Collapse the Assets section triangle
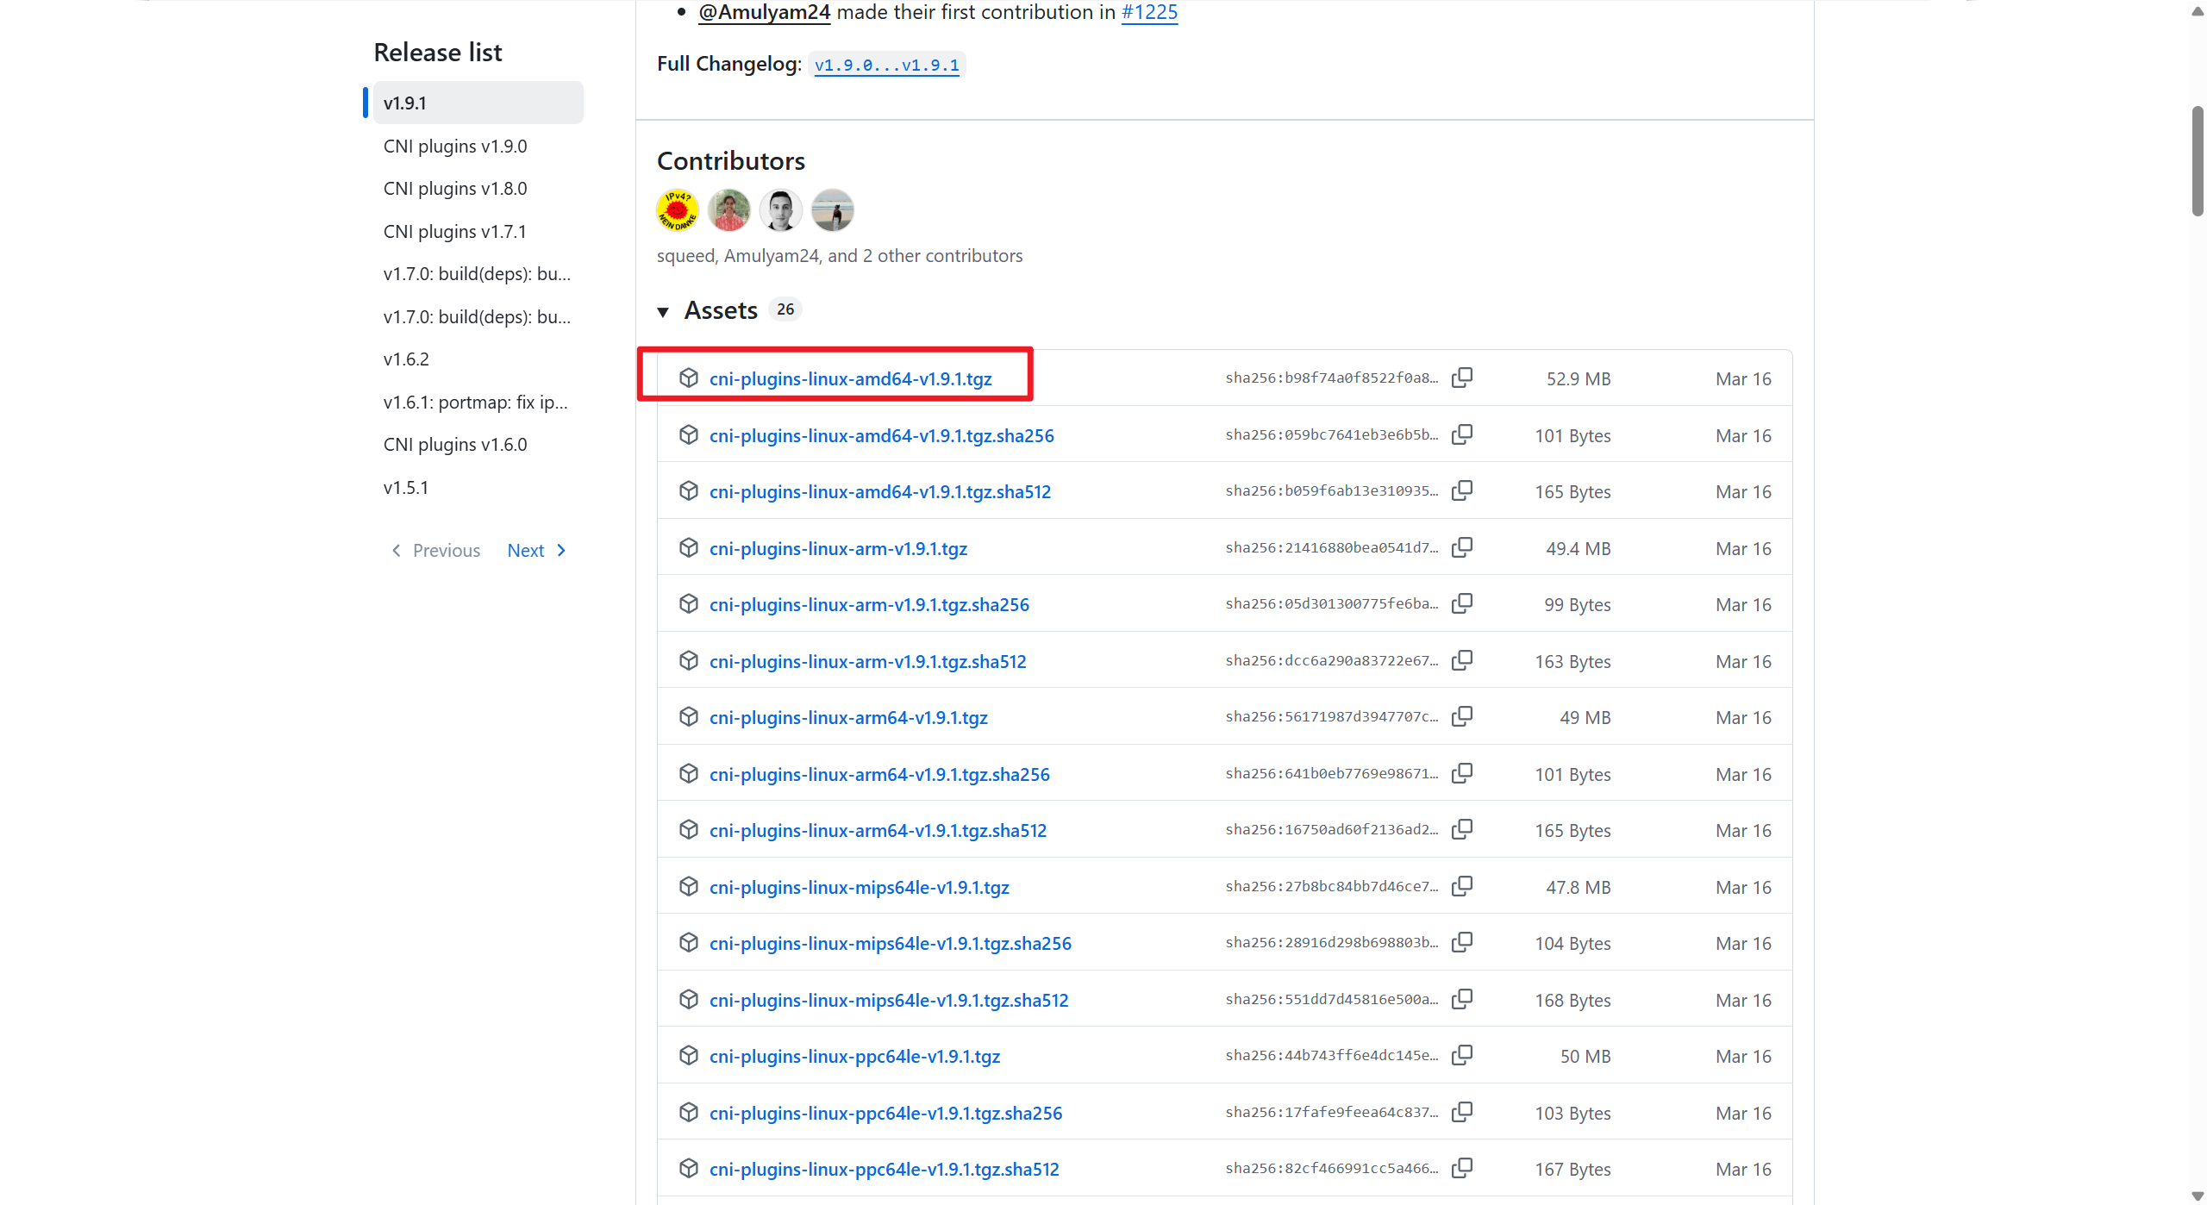This screenshot has width=2207, height=1205. 663,311
